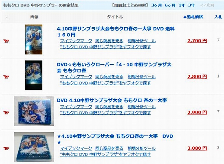
Task: Select the 1年 period search
Action: [182, 5]
